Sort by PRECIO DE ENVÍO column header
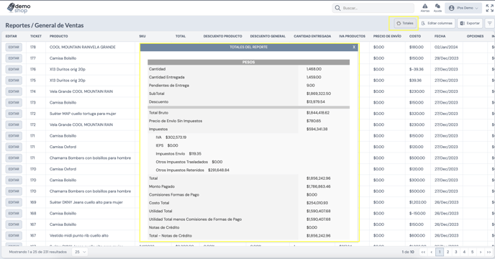 tap(387, 36)
